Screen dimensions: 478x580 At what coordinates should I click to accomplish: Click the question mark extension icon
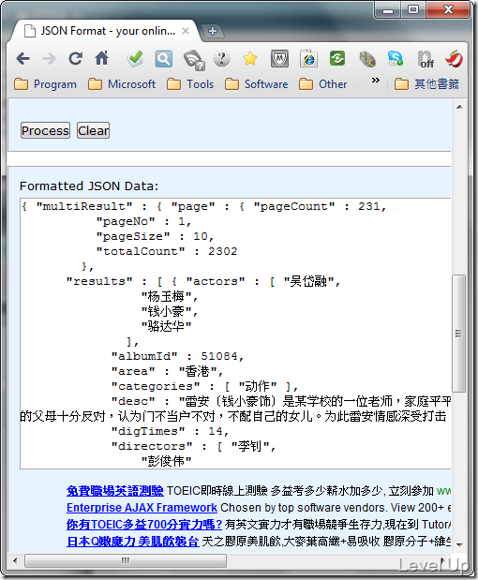coord(221,58)
